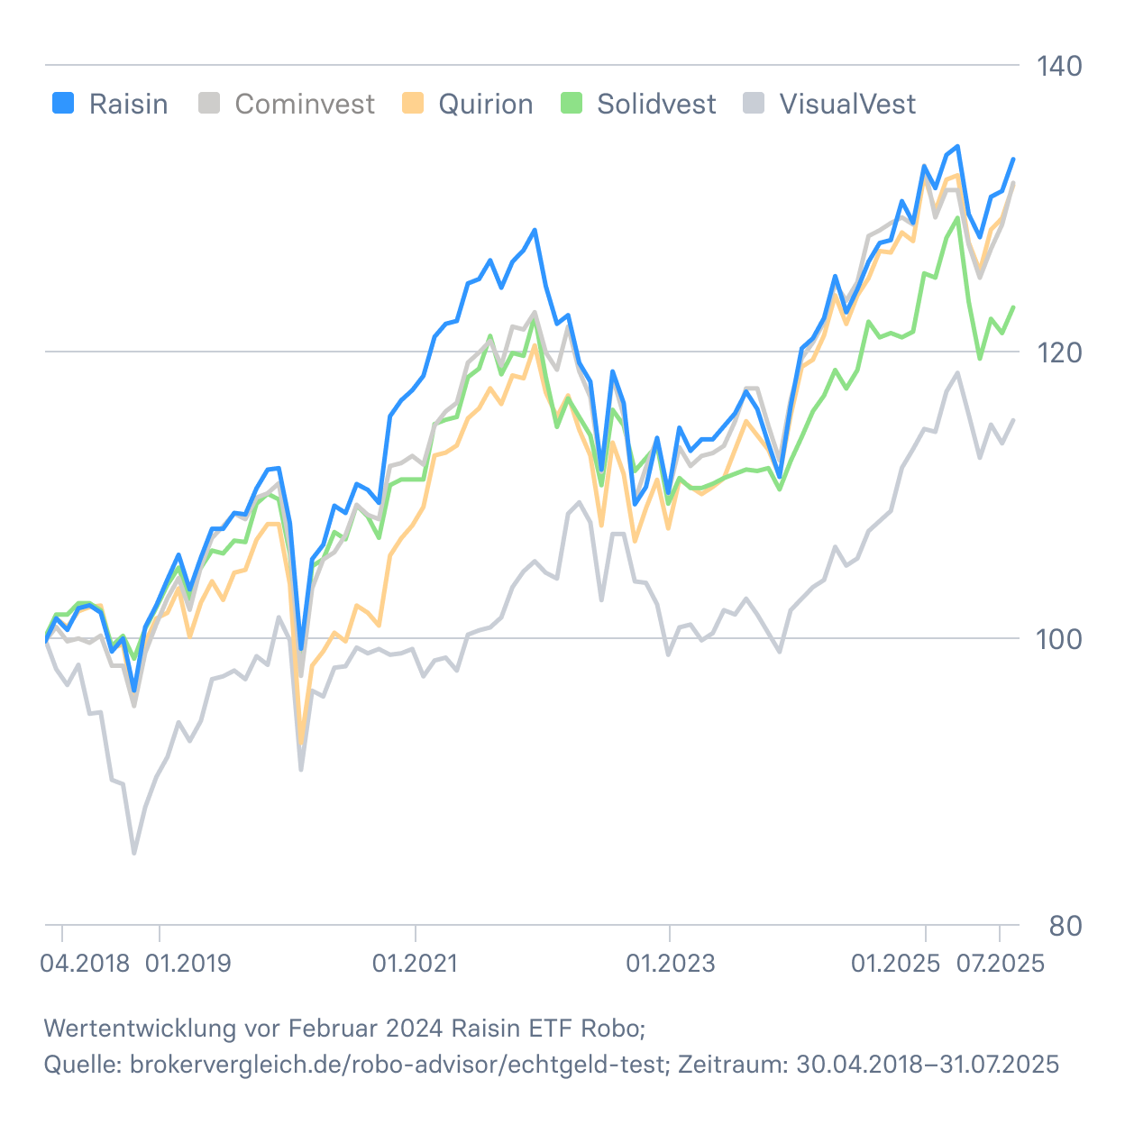Click the 80 y-axis label
The width and height of the screenshot is (1125, 1125).
click(1066, 926)
